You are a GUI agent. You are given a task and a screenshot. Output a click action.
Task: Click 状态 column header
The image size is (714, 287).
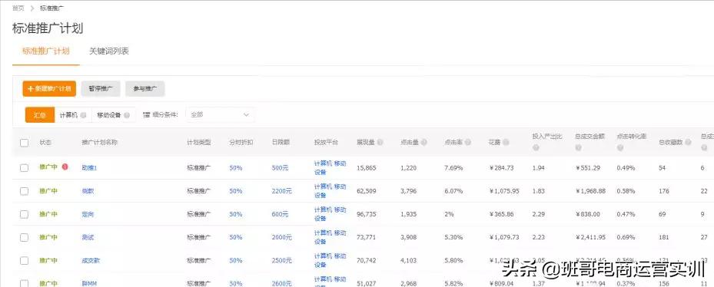45,143
